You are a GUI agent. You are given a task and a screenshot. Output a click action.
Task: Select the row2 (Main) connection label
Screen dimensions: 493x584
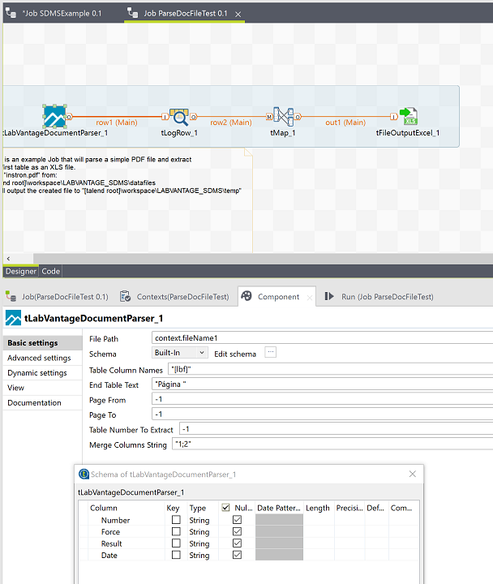(231, 122)
